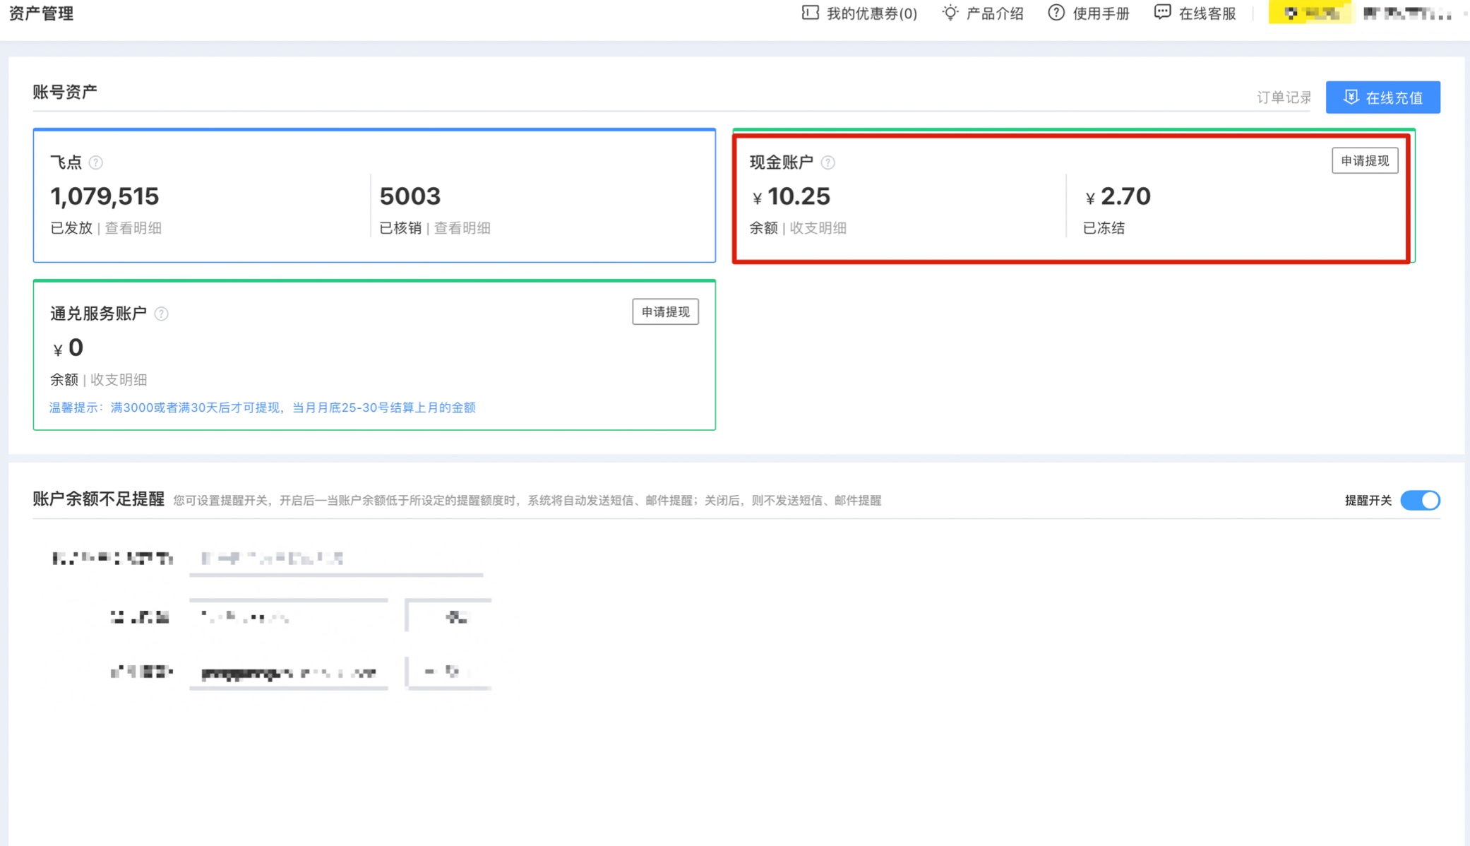Image resolution: width=1470 pixels, height=846 pixels.
Task: Click the help icon next to 飞点
Action: (96, 163)
